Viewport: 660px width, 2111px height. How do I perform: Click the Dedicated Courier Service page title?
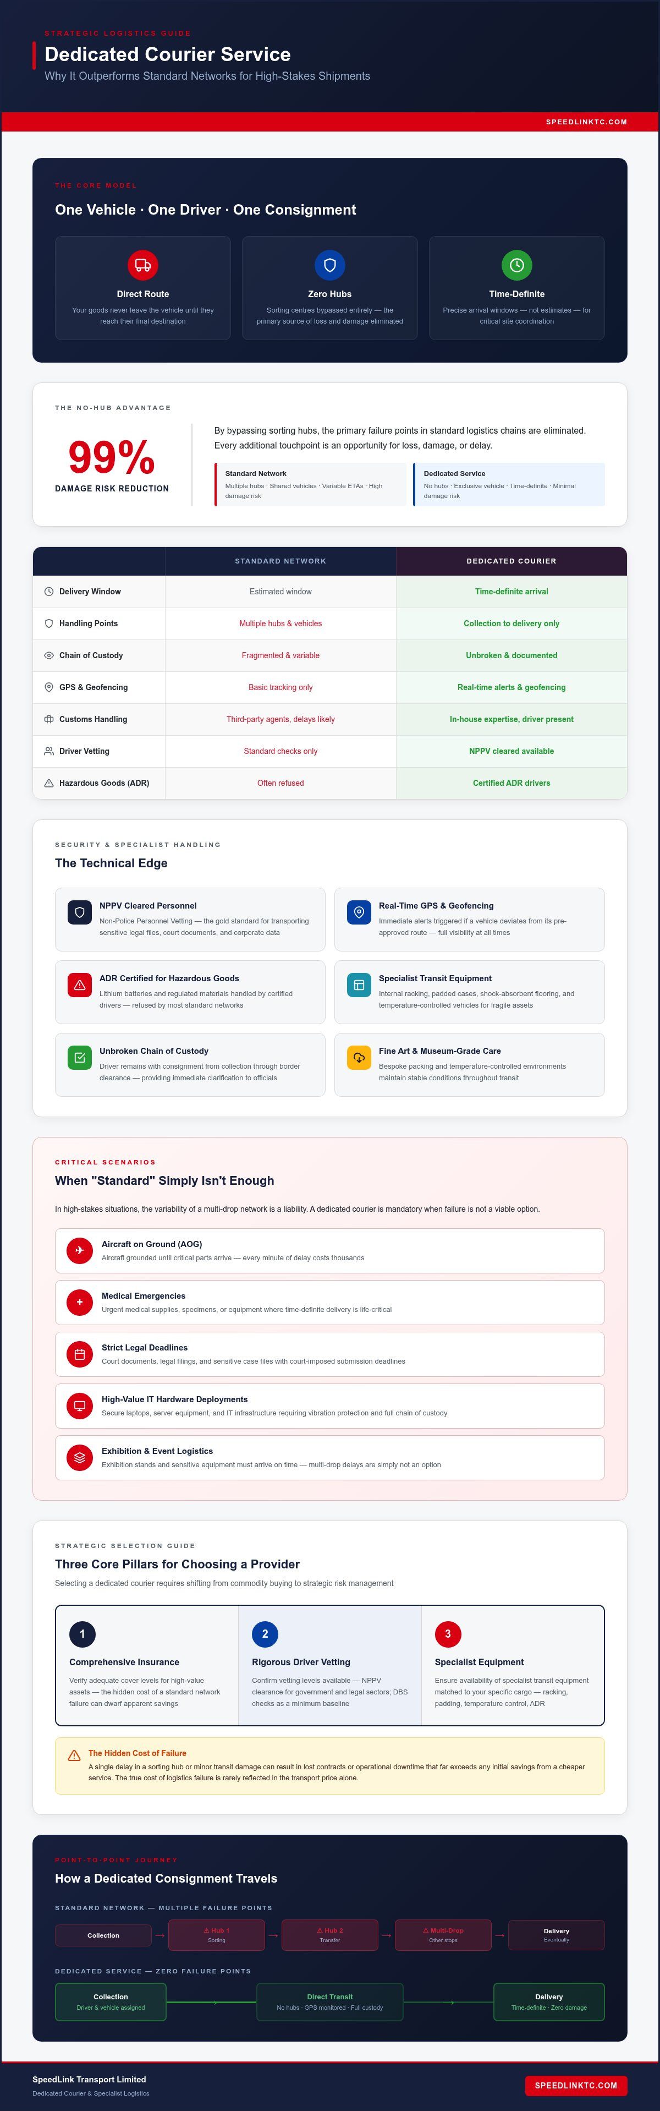click(x=168, y=54)
